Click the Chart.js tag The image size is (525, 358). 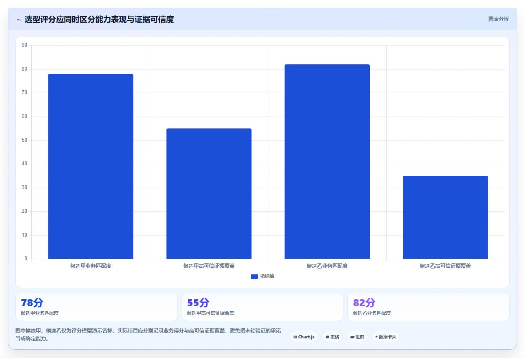pyautogui.click(x=304, y=337)
